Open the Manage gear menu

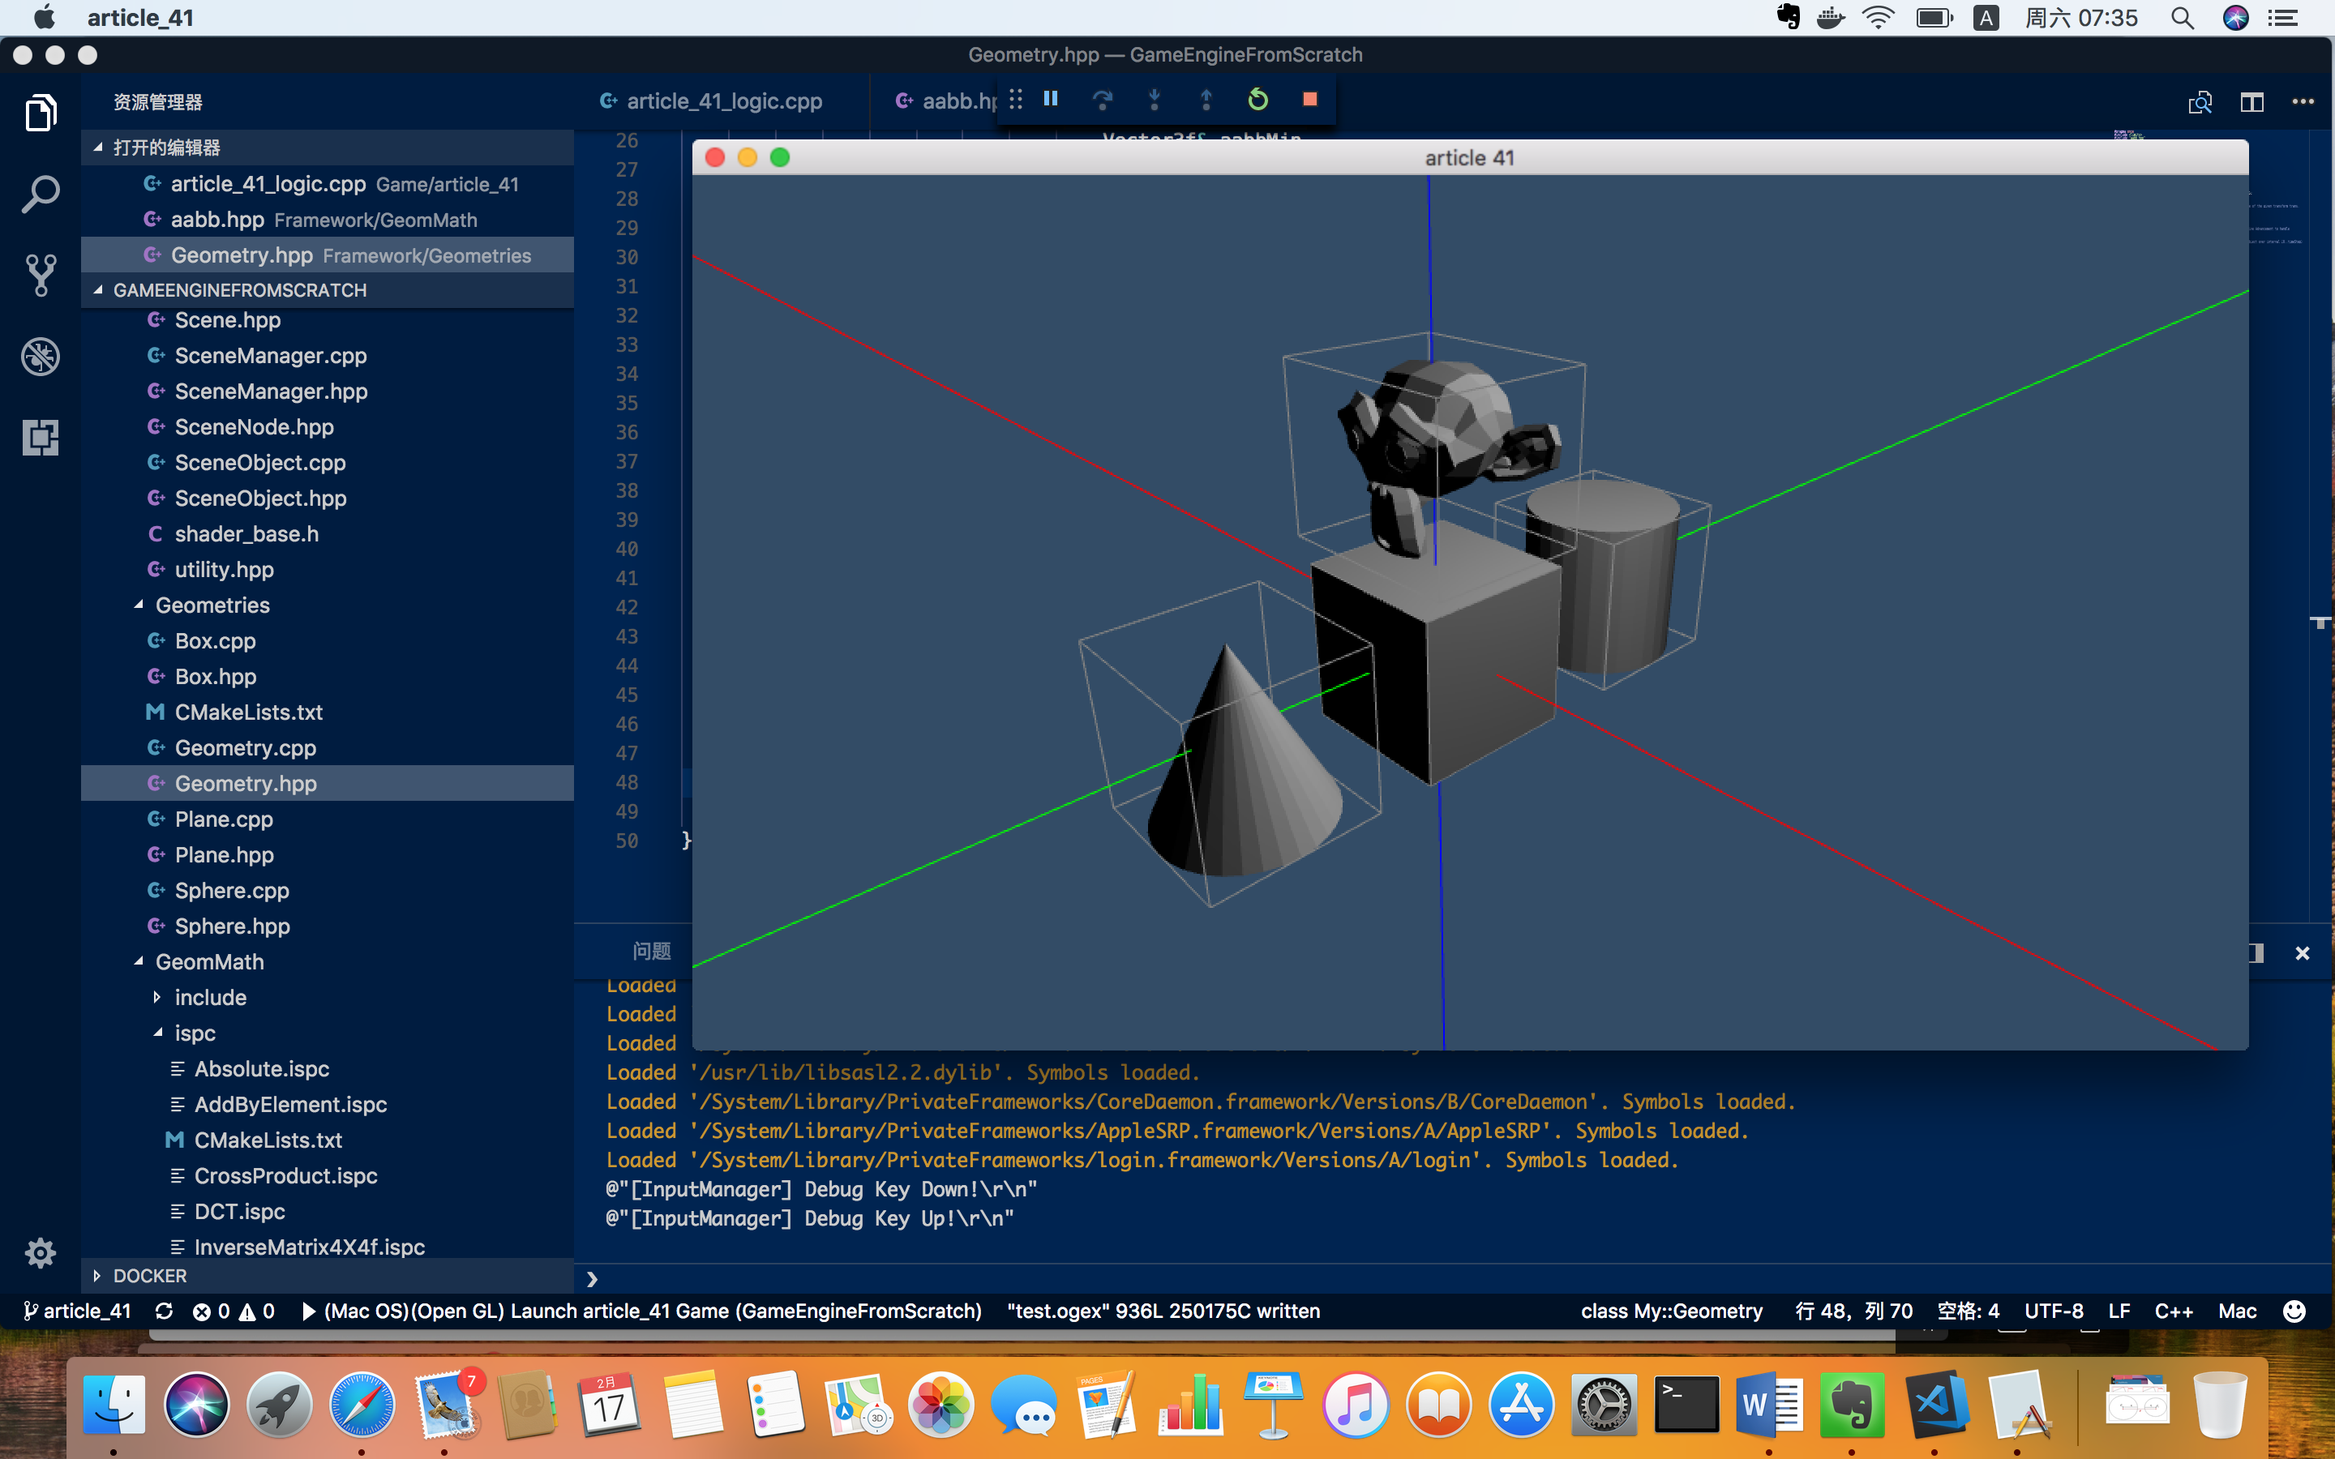coord(41,1252)
